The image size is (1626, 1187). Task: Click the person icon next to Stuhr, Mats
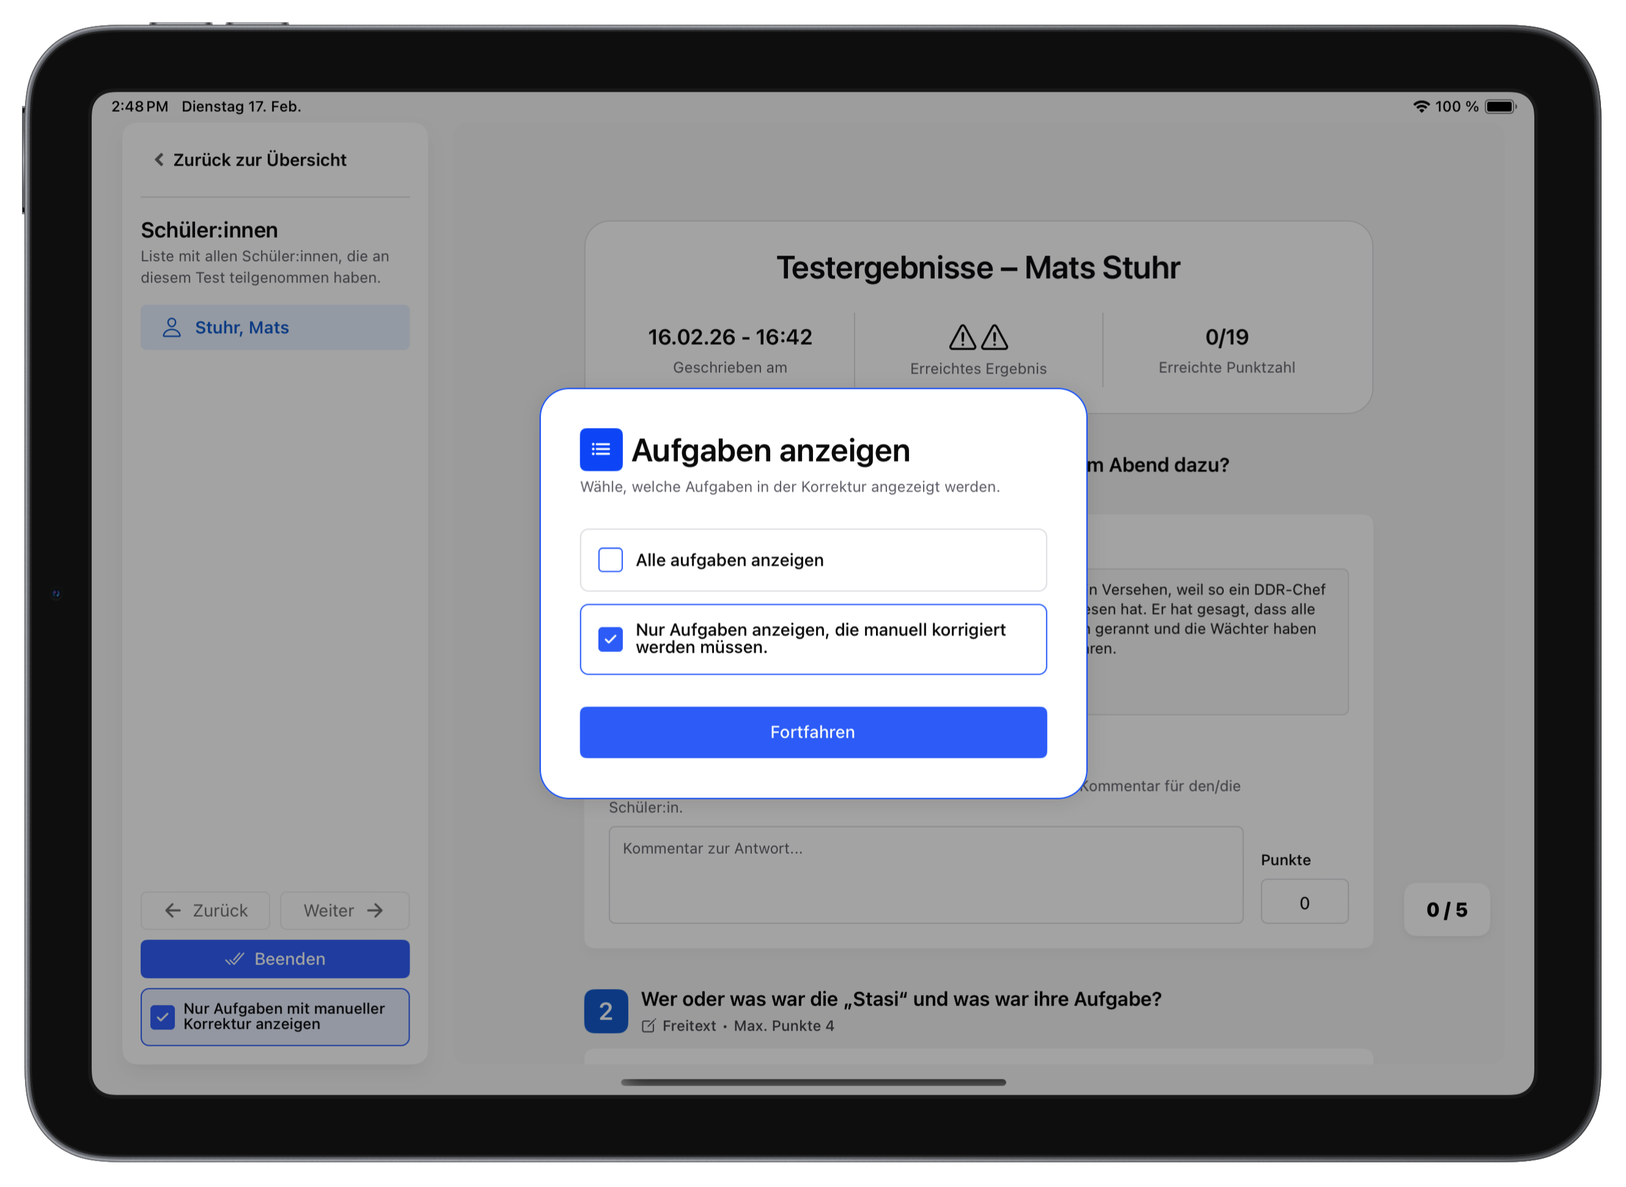tap(171, 328)
